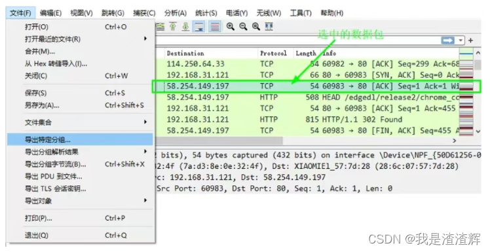Open the 视图(V) menu
The image size is (490, 252).
click(x=82, y=13)
